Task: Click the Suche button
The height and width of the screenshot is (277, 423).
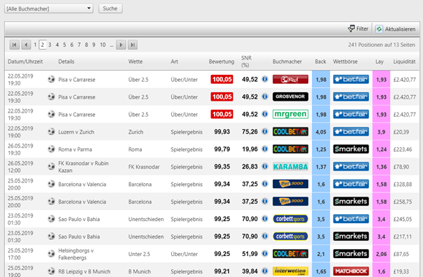Action: (110, 8)
